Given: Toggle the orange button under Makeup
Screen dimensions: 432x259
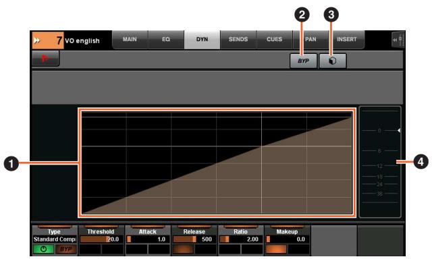Looking at the screenshot, I should 276,249.
